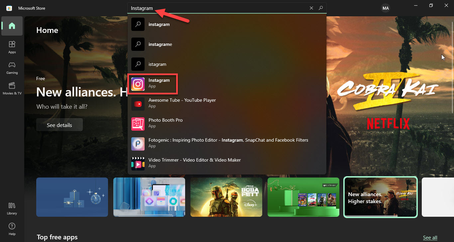Click the Boba Fett carousel thumbnail
The height and width of the screenshot is (242, 454).
[226, 197]
